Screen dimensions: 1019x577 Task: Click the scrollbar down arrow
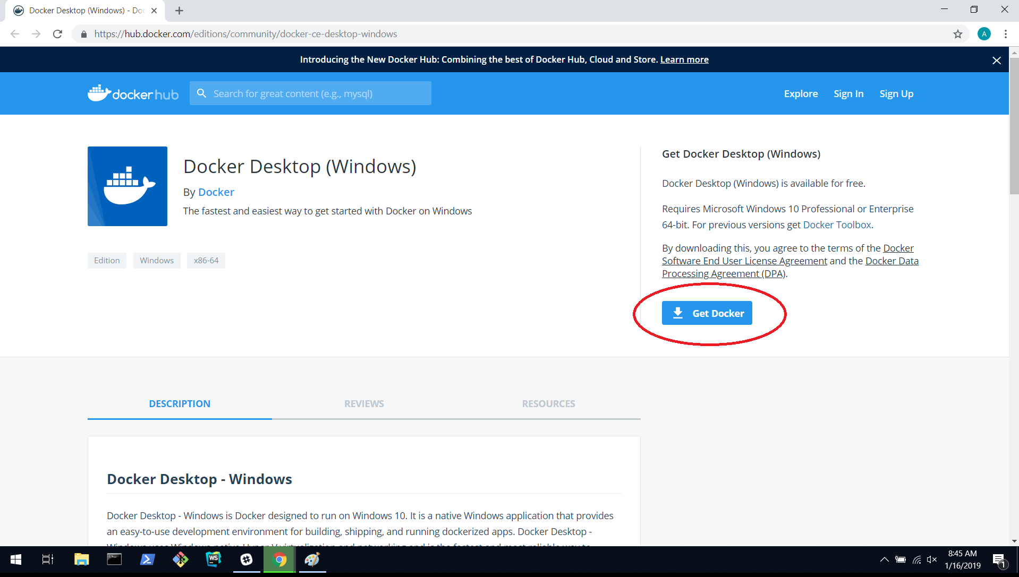coord(1014,541)
